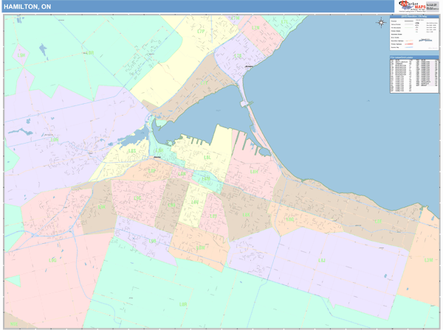Viewport: 443px width, 330px height.
Task: Click the FSA index table header
Action: [x=414, y=57]
